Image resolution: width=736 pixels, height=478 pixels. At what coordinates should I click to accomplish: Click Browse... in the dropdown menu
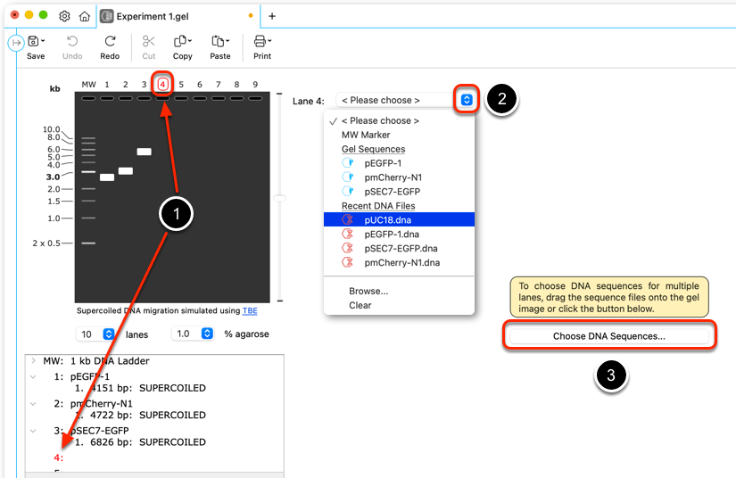click(399, 291)
